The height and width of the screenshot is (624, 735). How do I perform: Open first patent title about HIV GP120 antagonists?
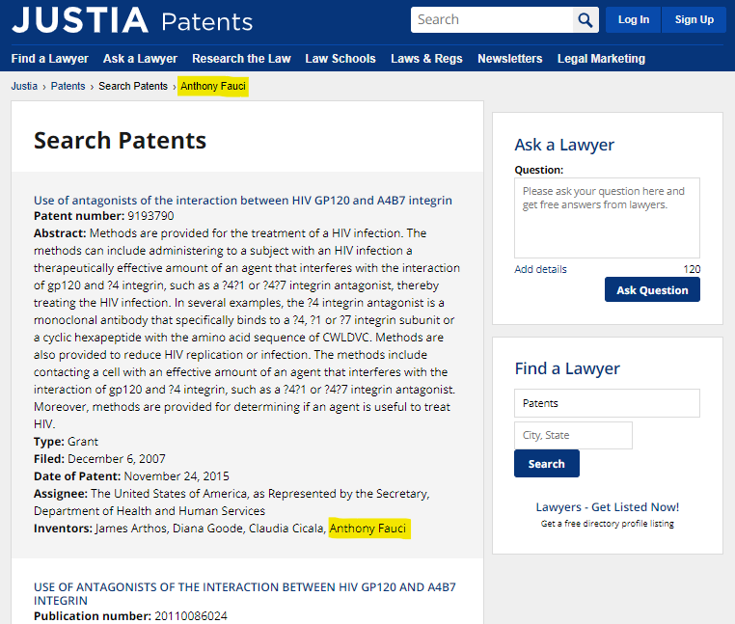[243, 201]
